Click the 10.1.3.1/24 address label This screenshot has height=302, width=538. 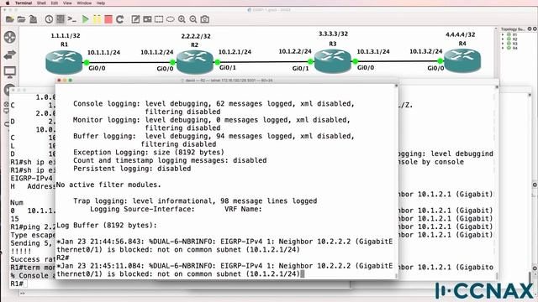click(x=373, y=51)
